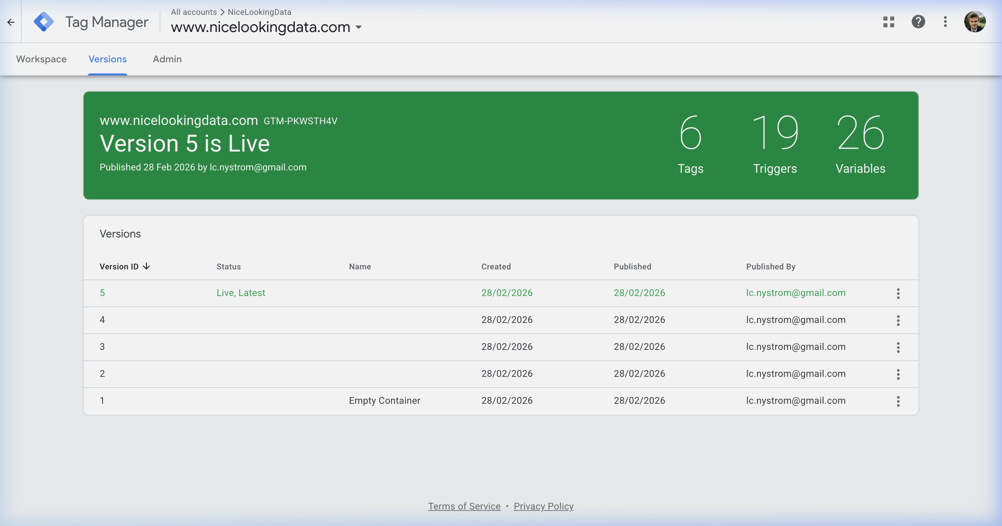Open the Google apps grid menu
This screenshot has height=526, width=1002.
pyautogui.click(x=889, y=22)
